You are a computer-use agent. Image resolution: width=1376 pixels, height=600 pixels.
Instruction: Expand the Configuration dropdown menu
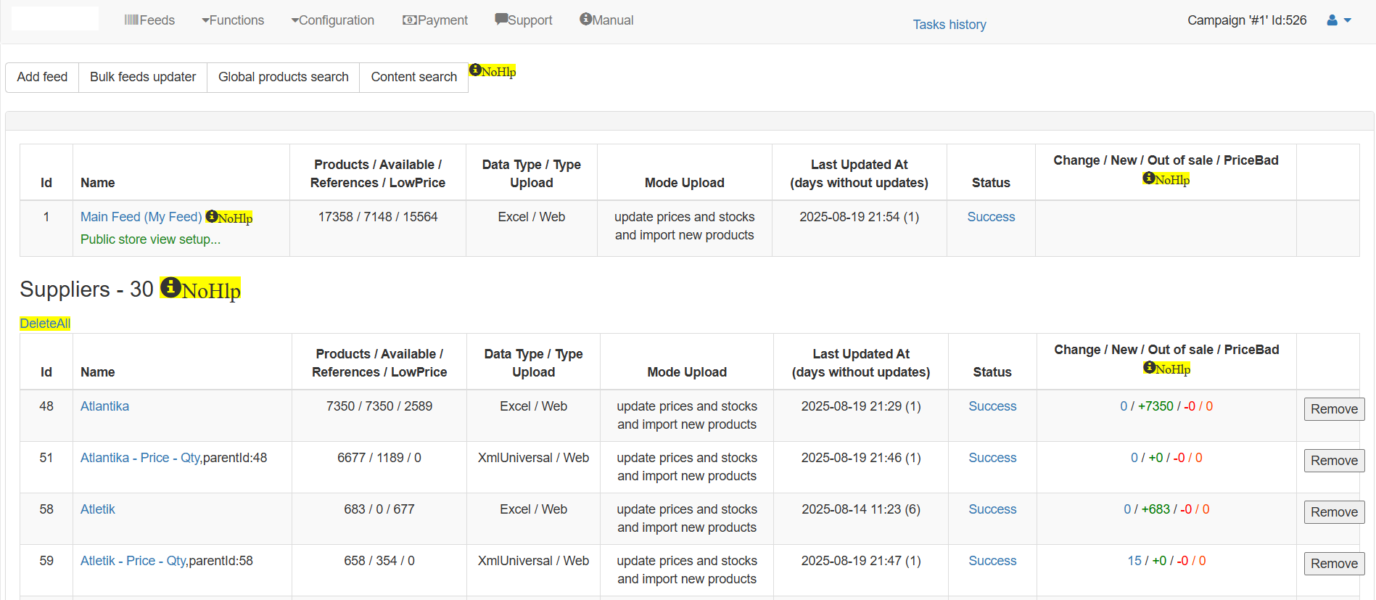pos(333,20)
